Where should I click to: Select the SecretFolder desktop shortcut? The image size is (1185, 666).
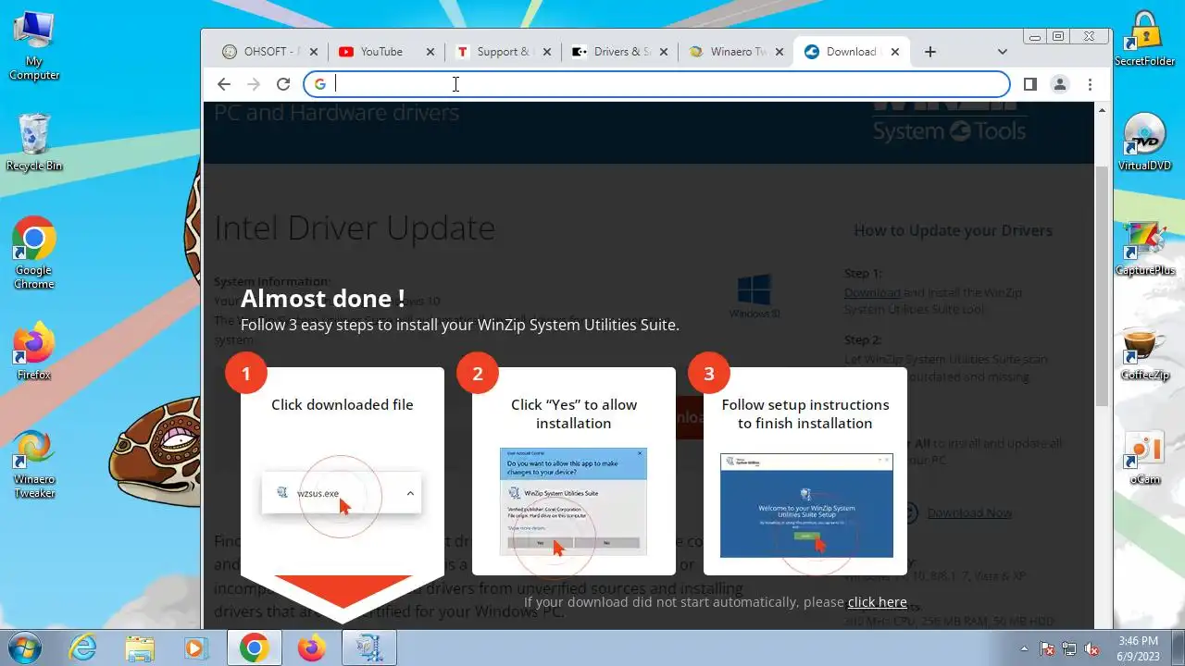click(x=1144, y=39)
